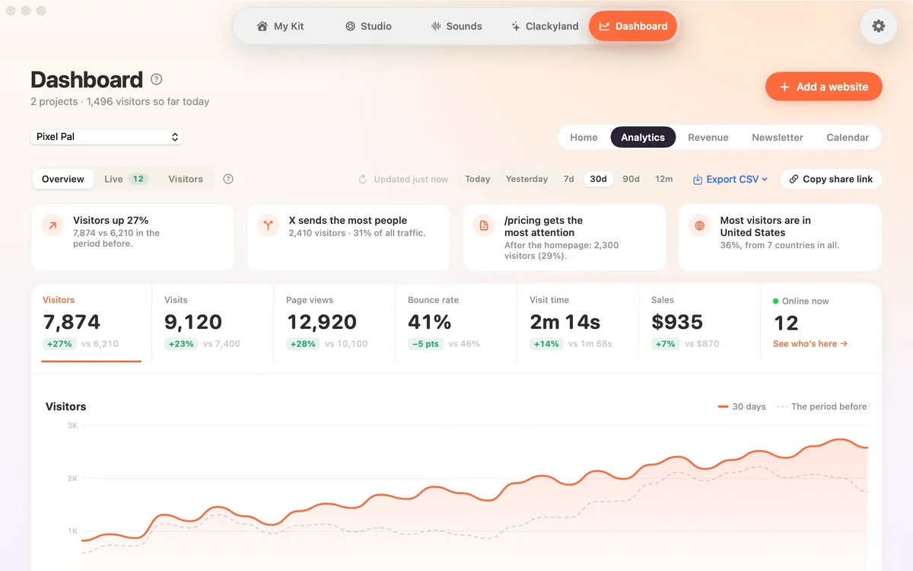Viewport: 913px width, 571px height.
Task: Click the Sounds waveform icon
Action: (x=436, y=26)
